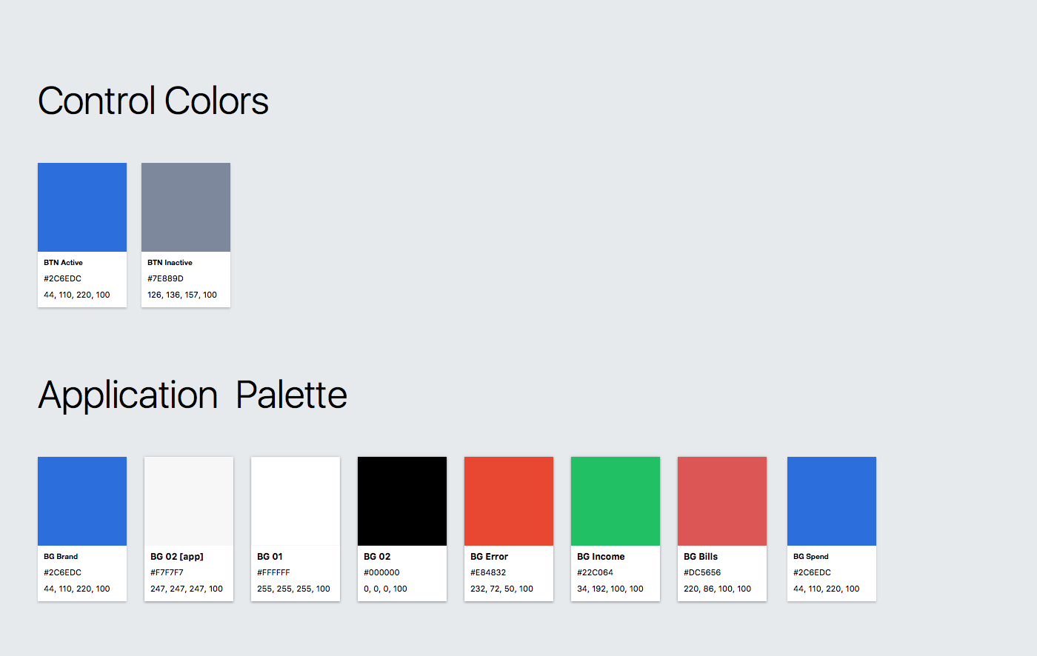Select the BG Spend blue swatch
1037x656 pixels.
point(832,501)
